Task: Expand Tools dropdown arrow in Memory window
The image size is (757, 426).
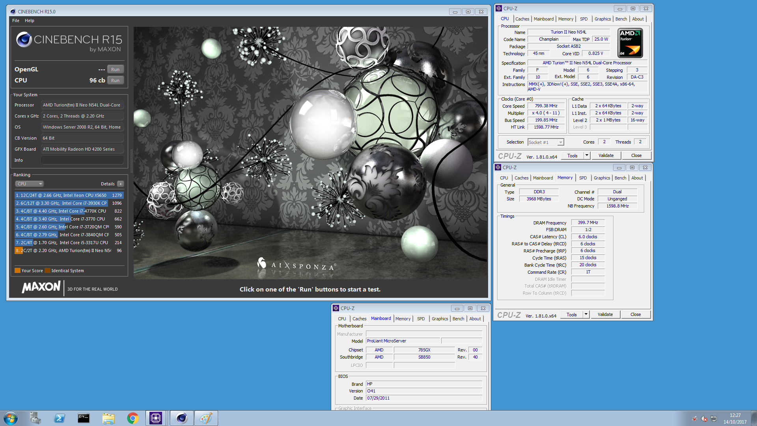Action: (x=586, y=314)
